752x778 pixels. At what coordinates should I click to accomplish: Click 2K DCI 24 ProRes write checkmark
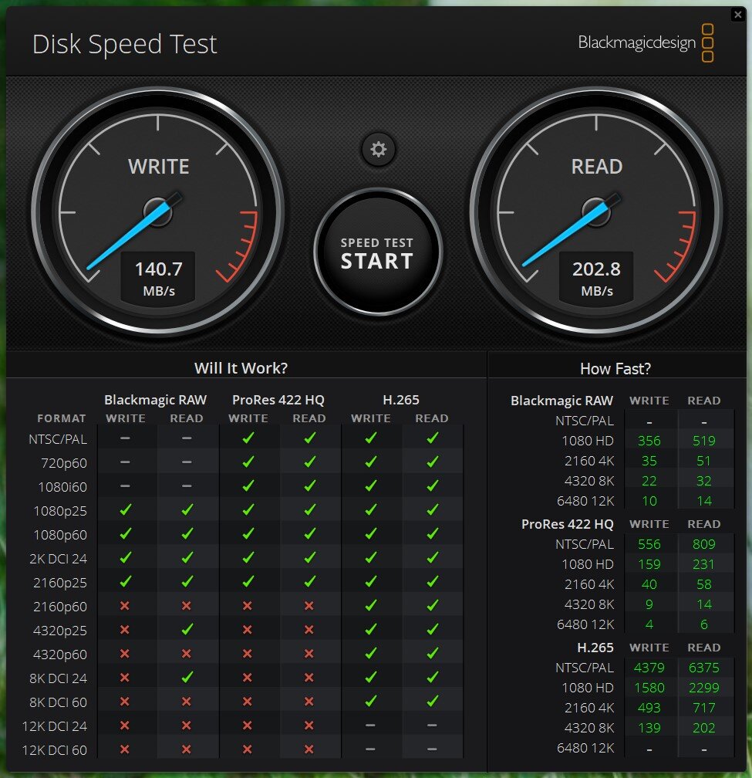[248, 558]
